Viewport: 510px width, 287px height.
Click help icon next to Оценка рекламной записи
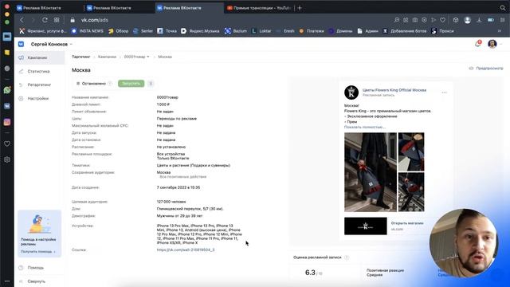(347, 258)
